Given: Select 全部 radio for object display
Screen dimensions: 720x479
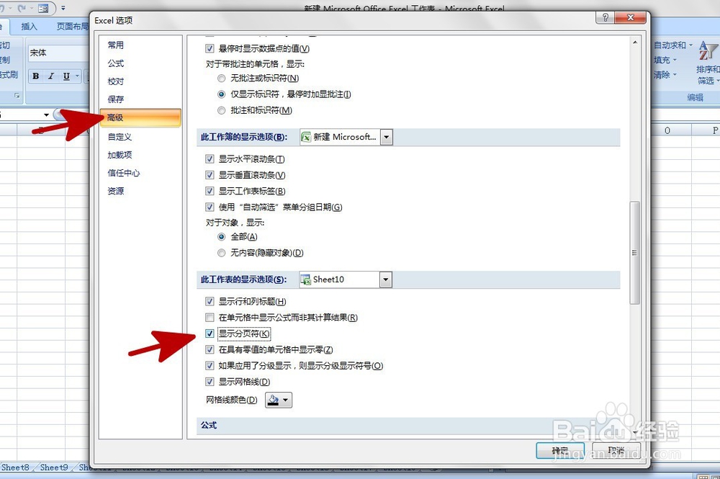Looking at the screenshot, I should 221,237.
